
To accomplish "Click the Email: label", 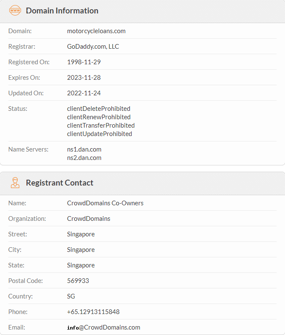I will point(17,327).
